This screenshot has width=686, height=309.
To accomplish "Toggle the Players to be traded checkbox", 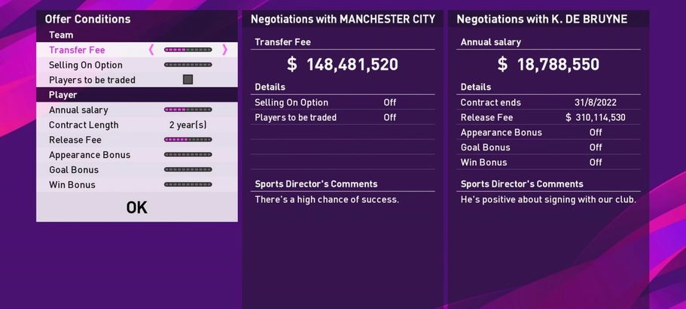I will click(188, 80).
